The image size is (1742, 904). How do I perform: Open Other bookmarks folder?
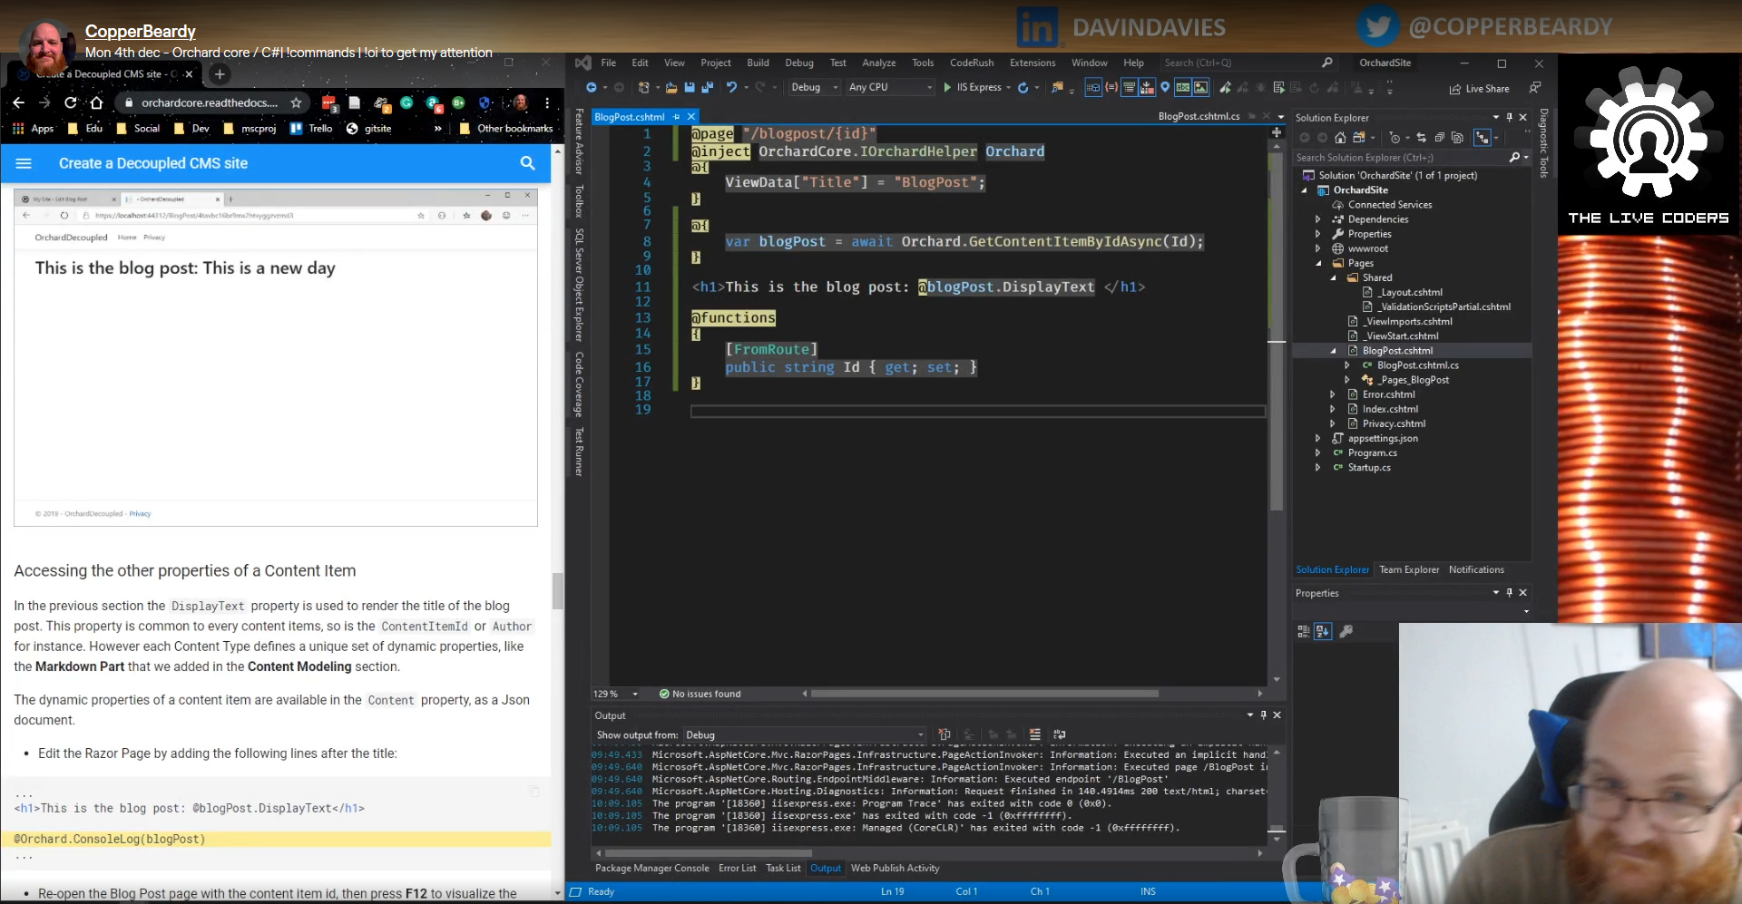pos(506,128)
